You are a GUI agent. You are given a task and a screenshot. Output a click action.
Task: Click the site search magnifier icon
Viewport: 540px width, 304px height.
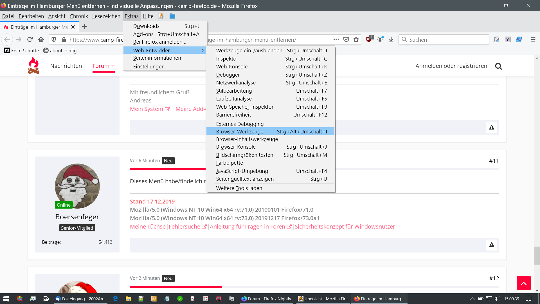(498, 66)
